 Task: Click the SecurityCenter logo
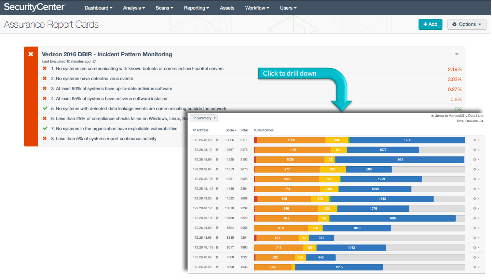click(x=35, y=7)
